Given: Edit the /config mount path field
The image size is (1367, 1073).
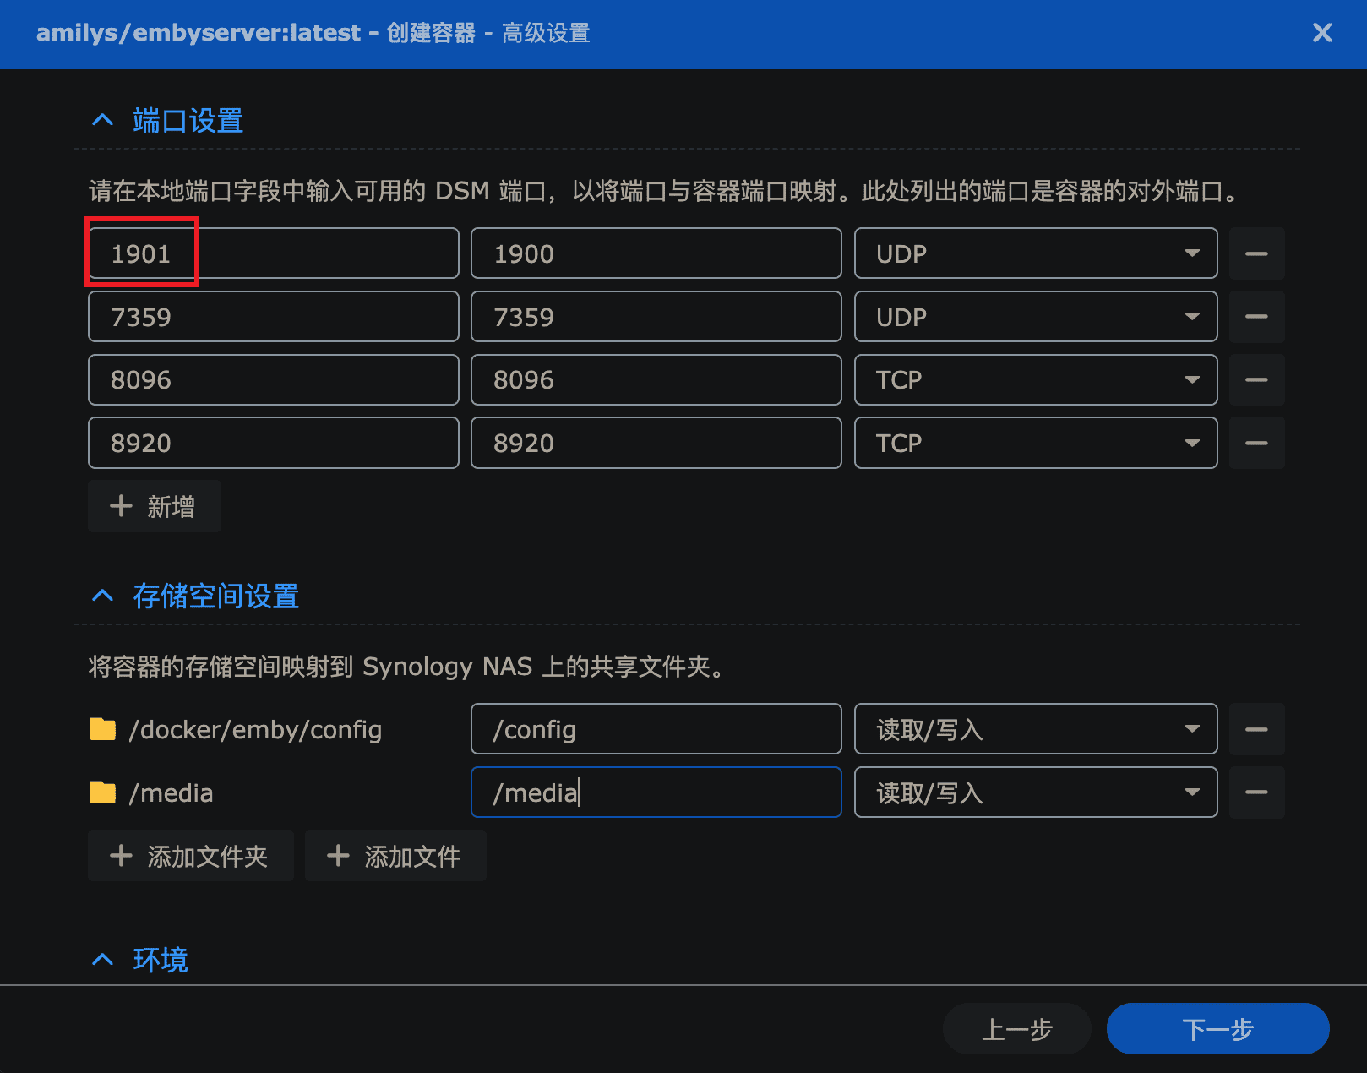Looking at the screenshot, I should point(656,729).
